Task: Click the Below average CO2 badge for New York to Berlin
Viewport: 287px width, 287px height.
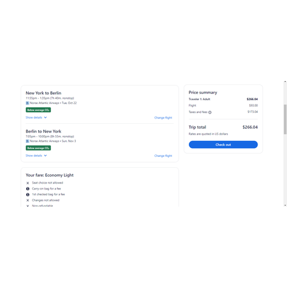Action: pyautogui.click(x=38, y=110)
